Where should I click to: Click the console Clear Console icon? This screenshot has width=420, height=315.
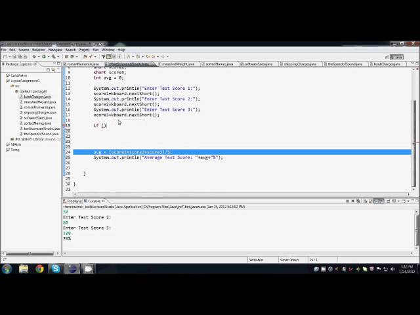pyautogui.click(x=365, y=201)
